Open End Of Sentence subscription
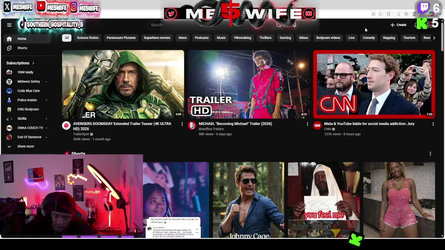The width and height of the screenshot is (445, 250). [29, 137]
